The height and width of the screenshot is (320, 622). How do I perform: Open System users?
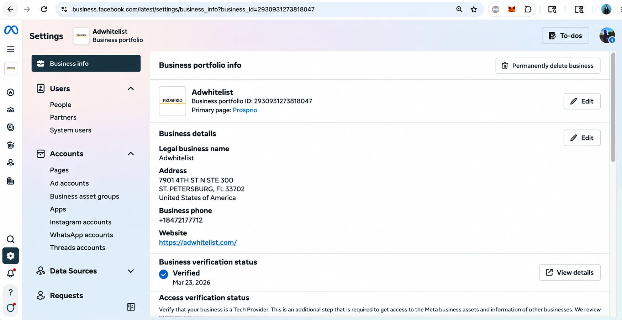[70, 130]
